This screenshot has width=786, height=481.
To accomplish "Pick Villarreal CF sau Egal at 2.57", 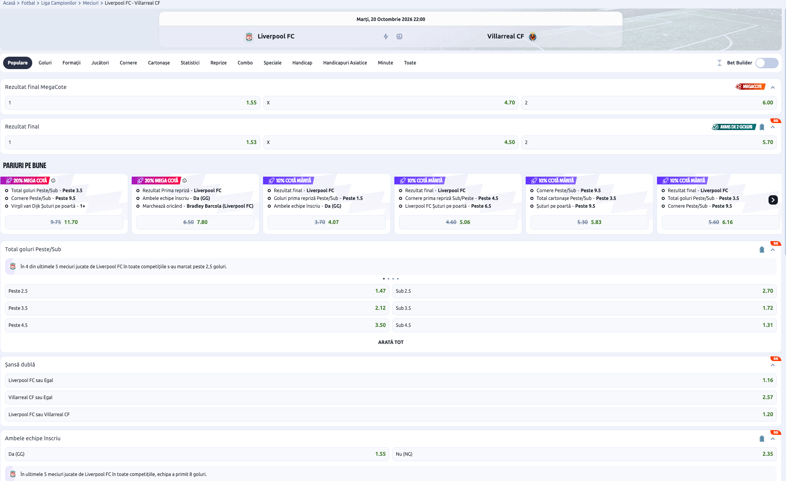I will (x=391, y=398).
